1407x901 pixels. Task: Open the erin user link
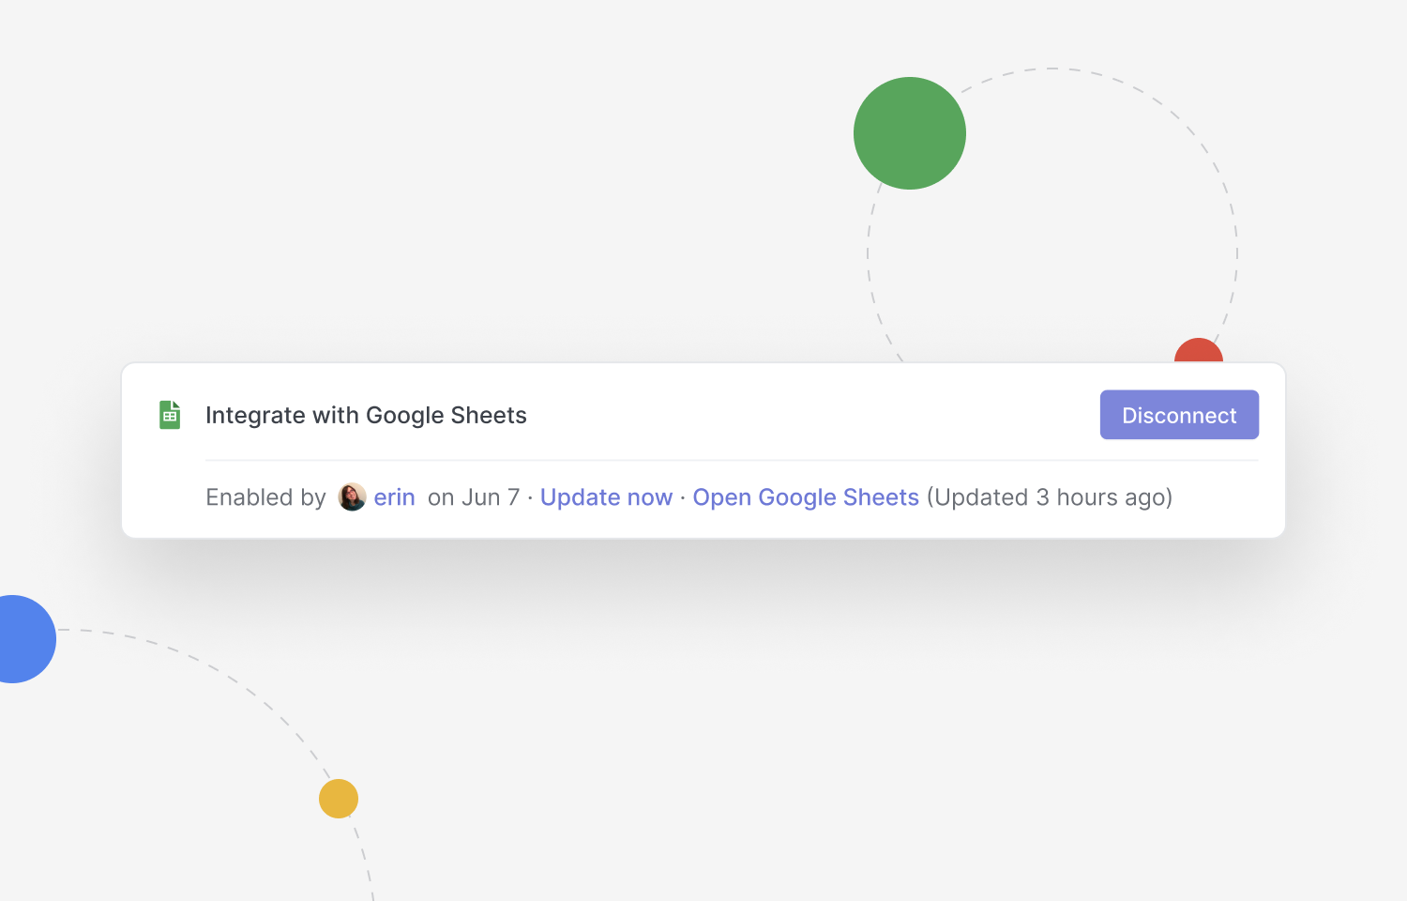click(x=394, y=497)
